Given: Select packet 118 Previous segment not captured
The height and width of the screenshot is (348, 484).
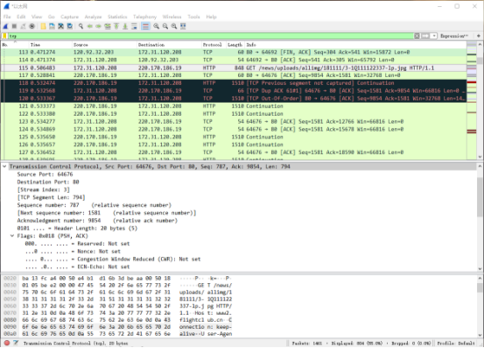Looking at the screenshot, I should (234, 83).
